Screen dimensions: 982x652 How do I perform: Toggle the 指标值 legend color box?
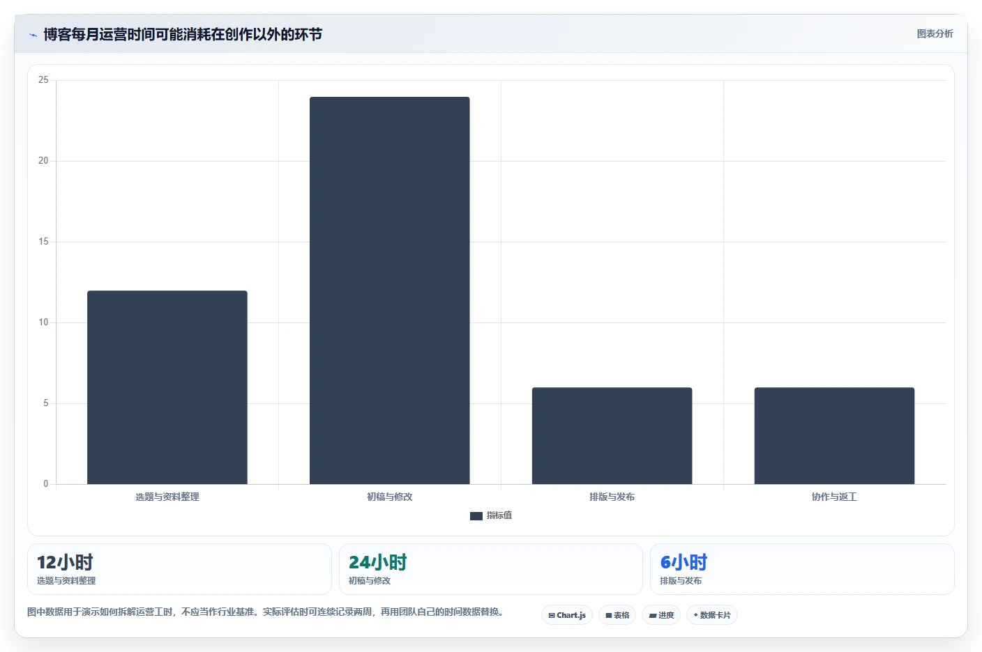476,516
